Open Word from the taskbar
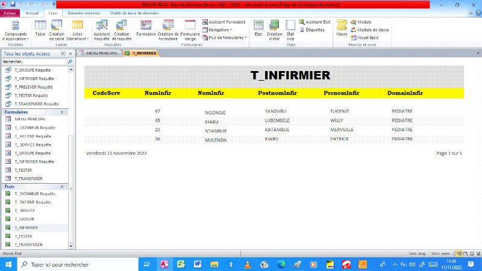Viewport: 482px width, 271px height. [198, 264]
